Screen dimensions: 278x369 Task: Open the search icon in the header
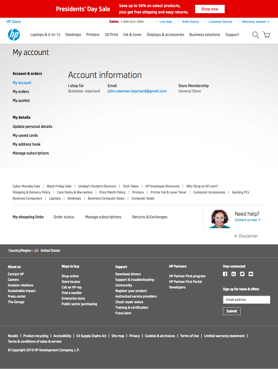pos(256,35)
